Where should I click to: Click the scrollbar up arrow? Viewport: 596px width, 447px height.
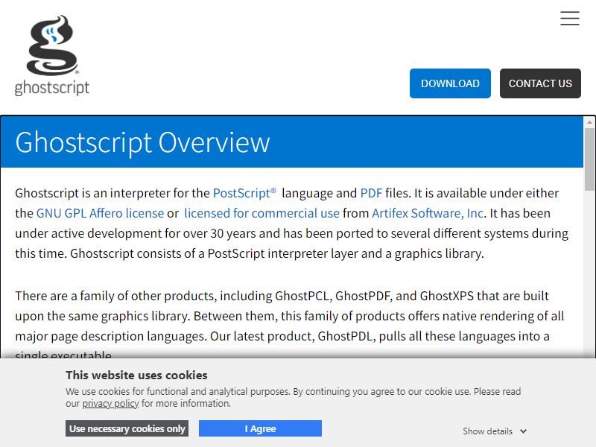coord(589,122)
